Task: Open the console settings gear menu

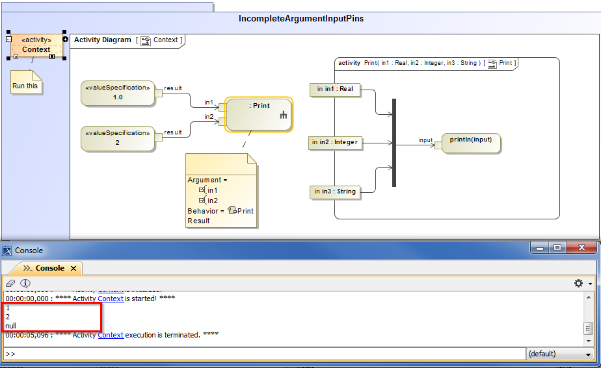Action: coord(578,284)
